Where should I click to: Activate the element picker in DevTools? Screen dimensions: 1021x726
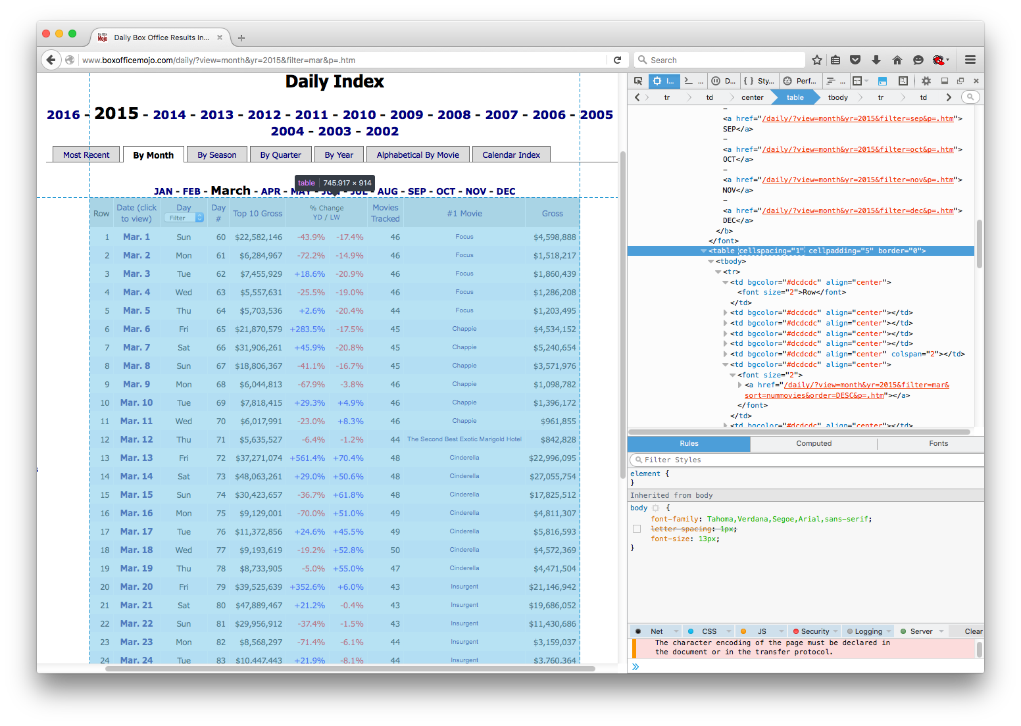[x=638, y=81]
